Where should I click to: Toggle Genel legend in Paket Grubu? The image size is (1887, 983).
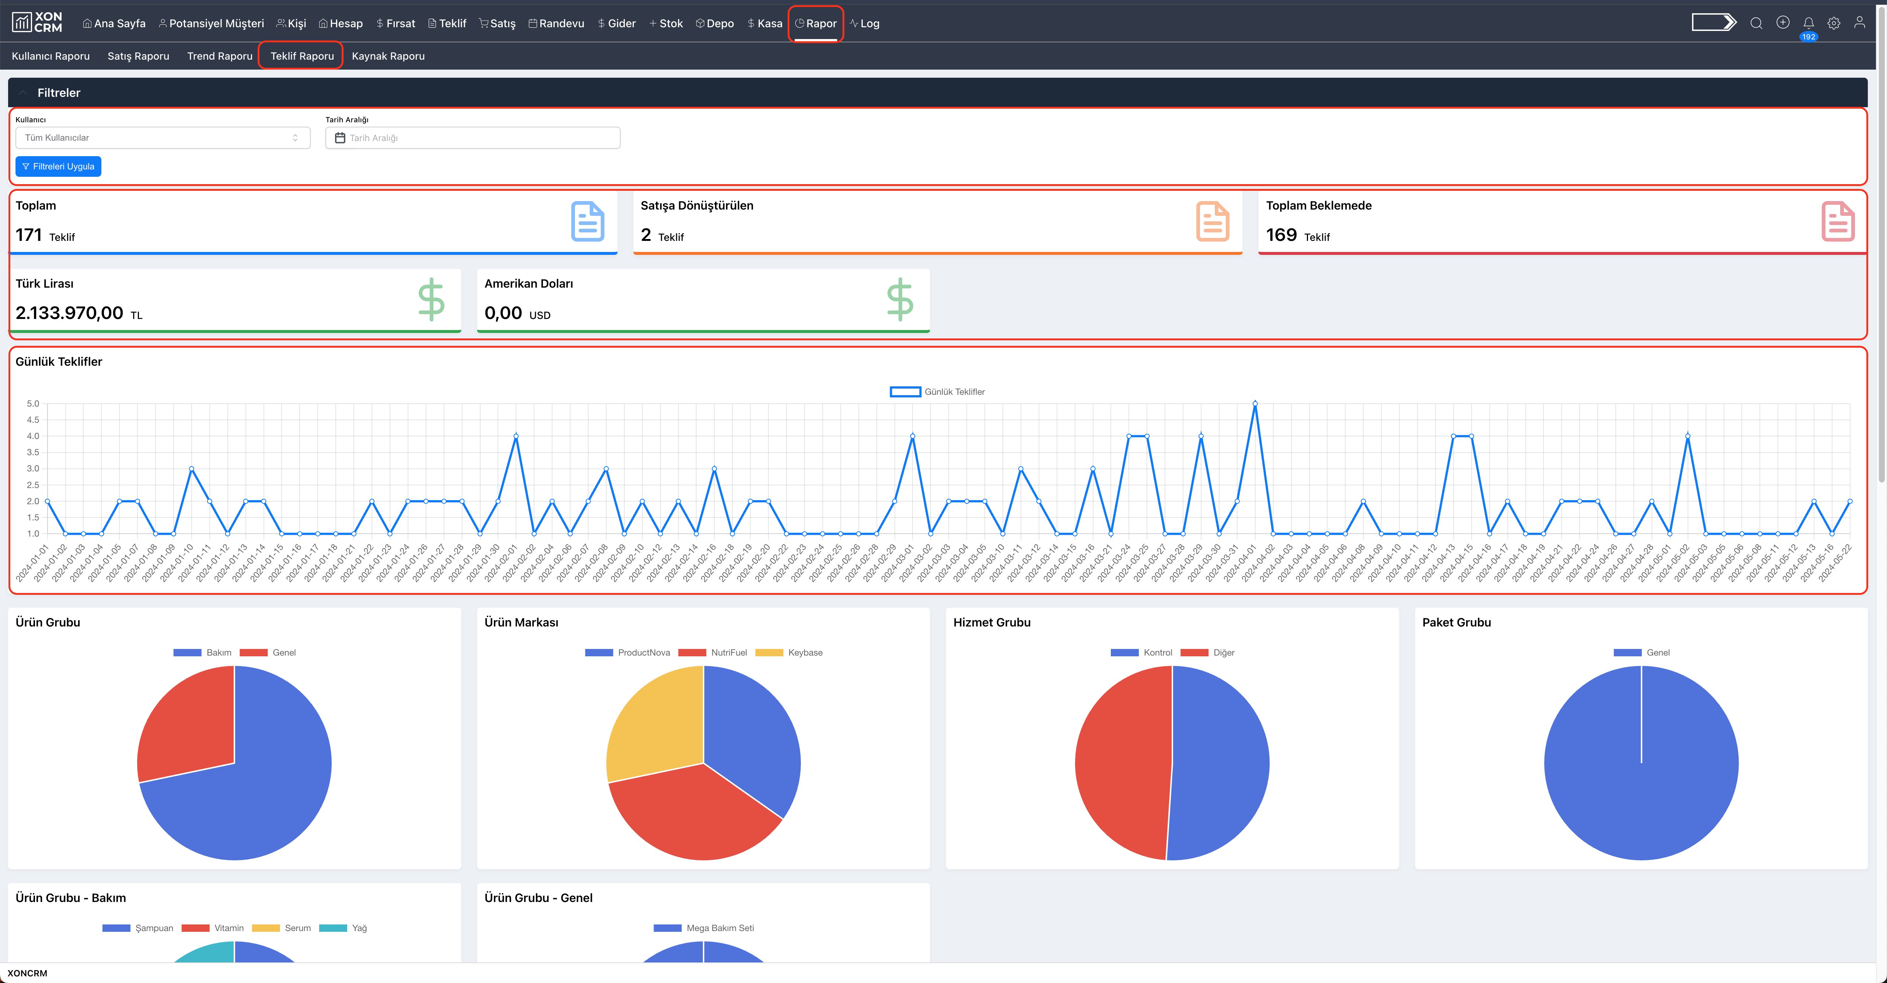pos(1642,652)
